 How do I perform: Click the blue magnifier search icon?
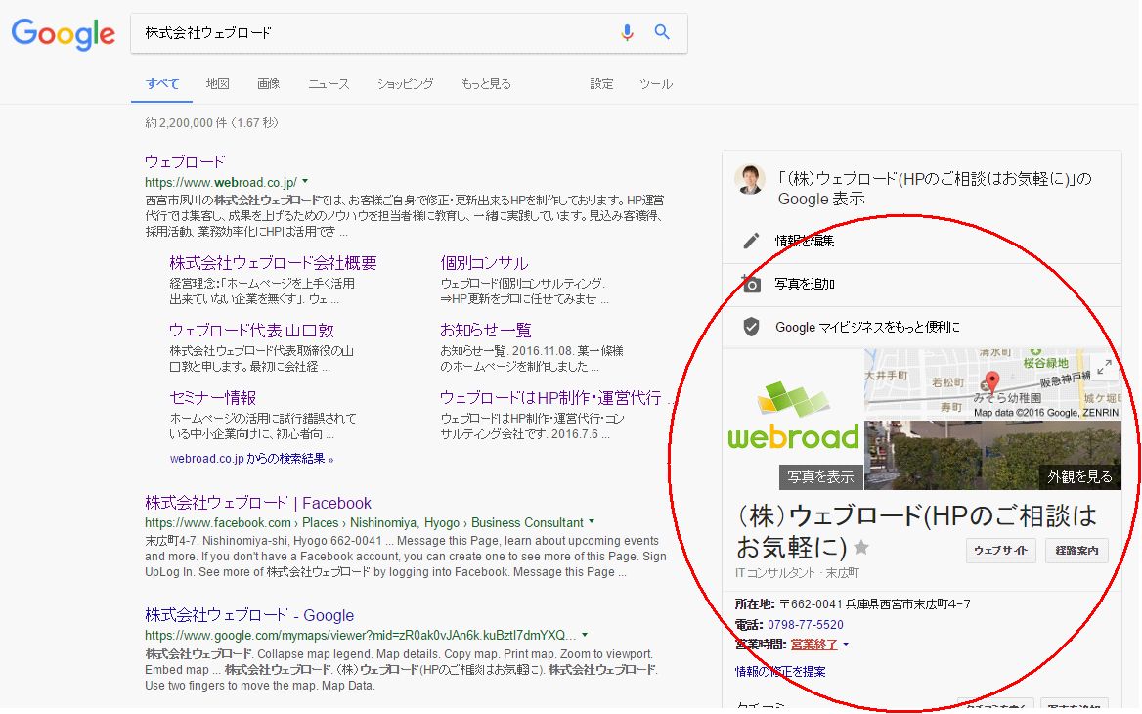coord(662,32)
